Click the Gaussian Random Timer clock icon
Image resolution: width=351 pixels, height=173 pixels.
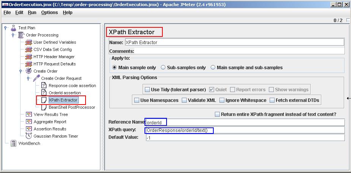click(29, 136)
